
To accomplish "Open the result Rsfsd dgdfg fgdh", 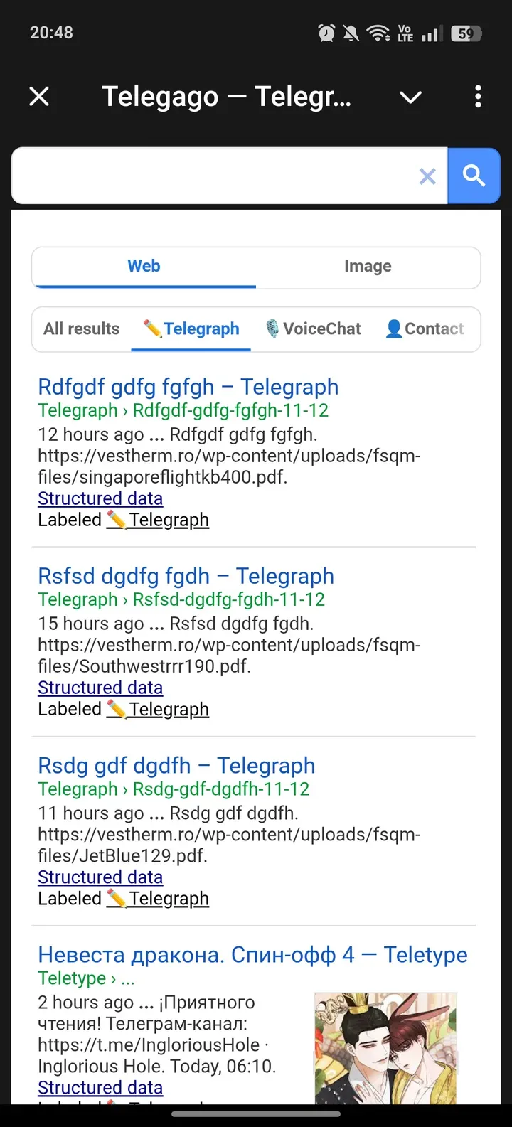I will (185, 576).
